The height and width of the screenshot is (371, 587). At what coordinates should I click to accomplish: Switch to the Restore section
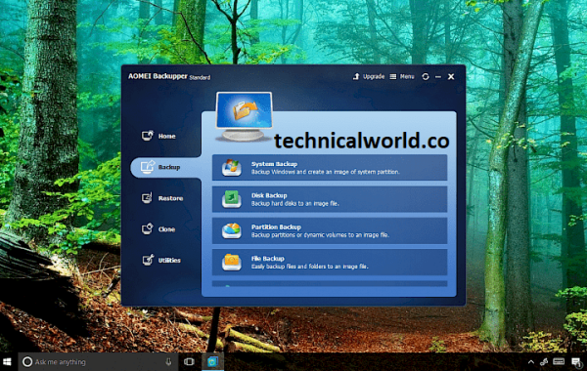(162, 198)
